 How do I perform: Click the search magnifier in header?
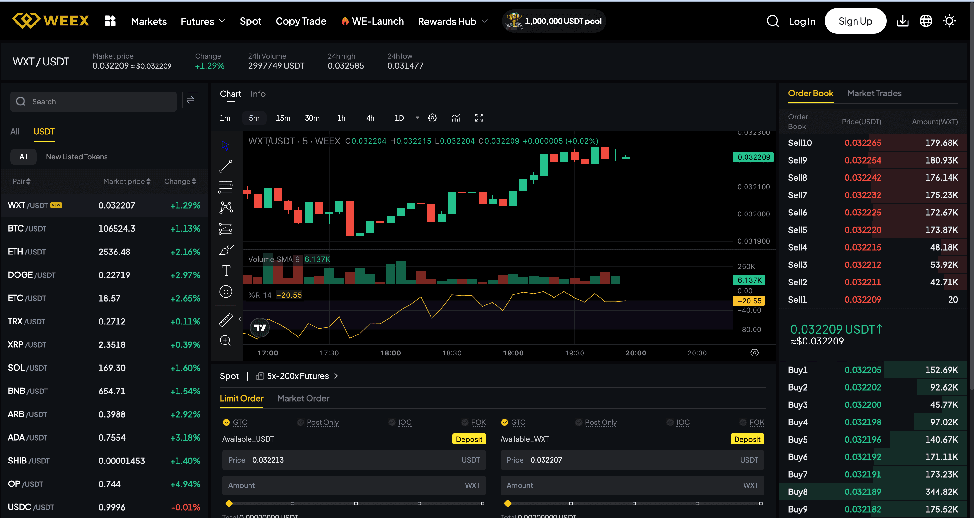pos(773,21)
